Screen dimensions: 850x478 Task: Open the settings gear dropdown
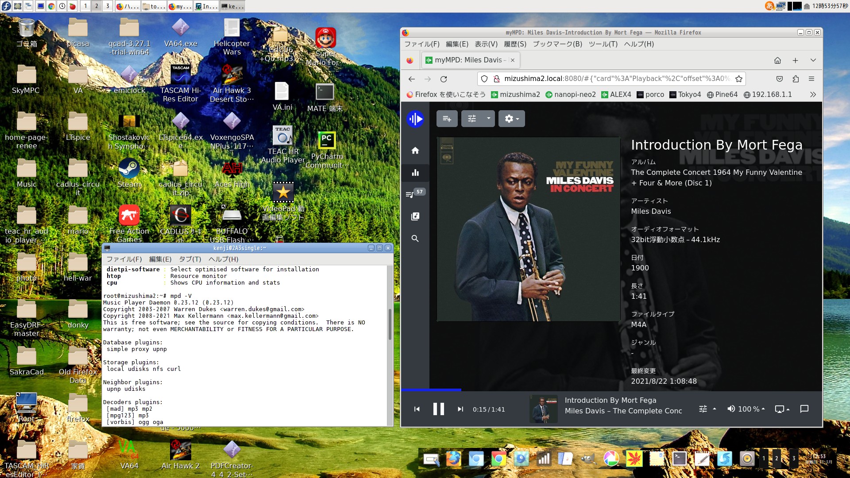[x=511, y=119]
